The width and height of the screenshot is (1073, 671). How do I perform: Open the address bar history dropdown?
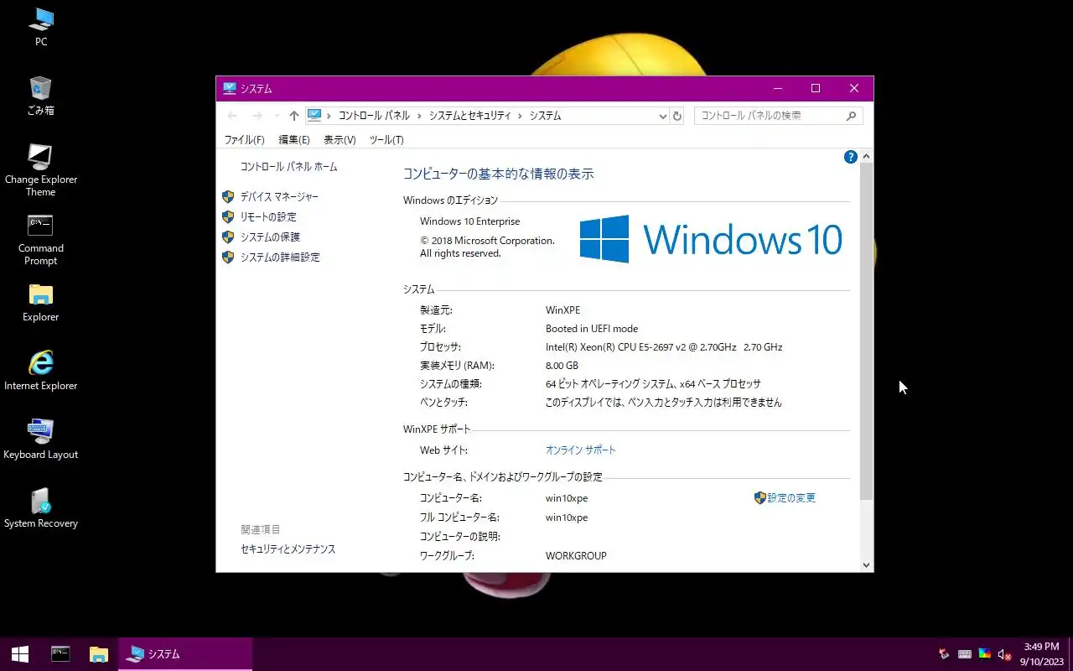click(x=663, y=116)
